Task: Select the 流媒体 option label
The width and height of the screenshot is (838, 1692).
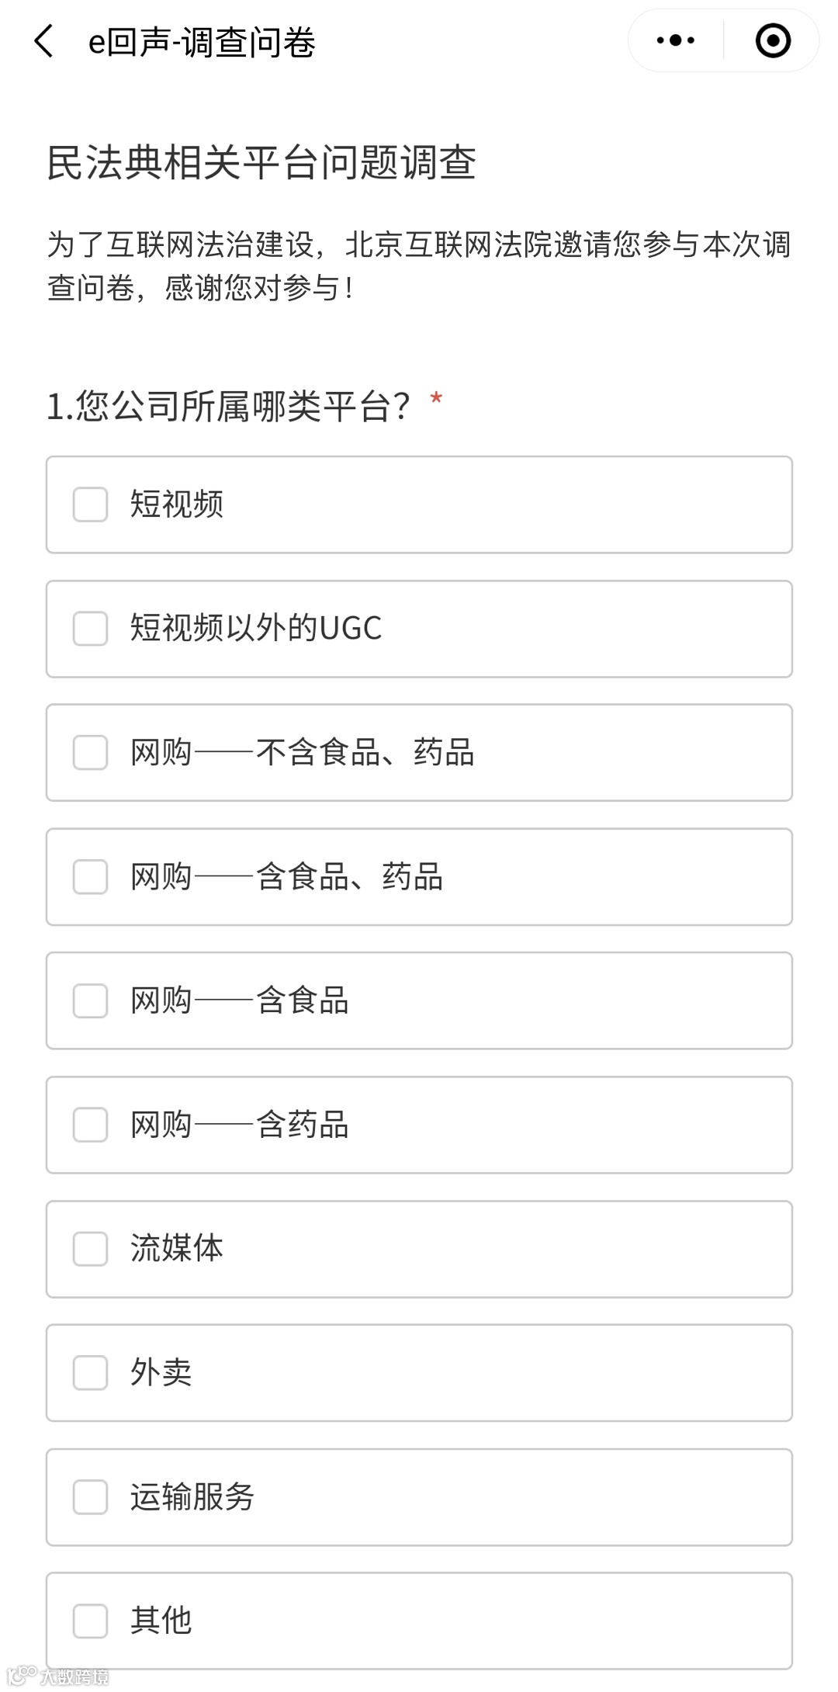Action: click(x=177, y=1249)
